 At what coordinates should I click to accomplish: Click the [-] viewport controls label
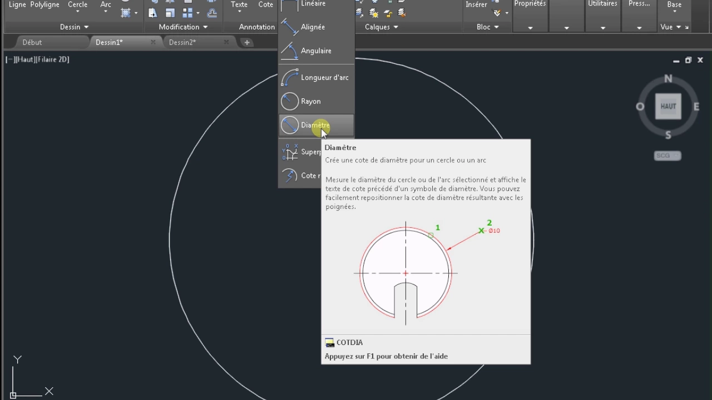tap(9, 59)
